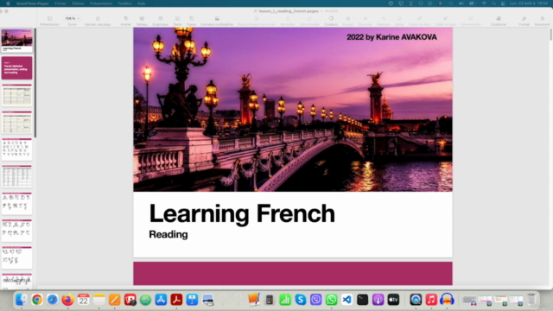Open the Apple menu
This screenshot has width=553, height=311.
(8, 3)
